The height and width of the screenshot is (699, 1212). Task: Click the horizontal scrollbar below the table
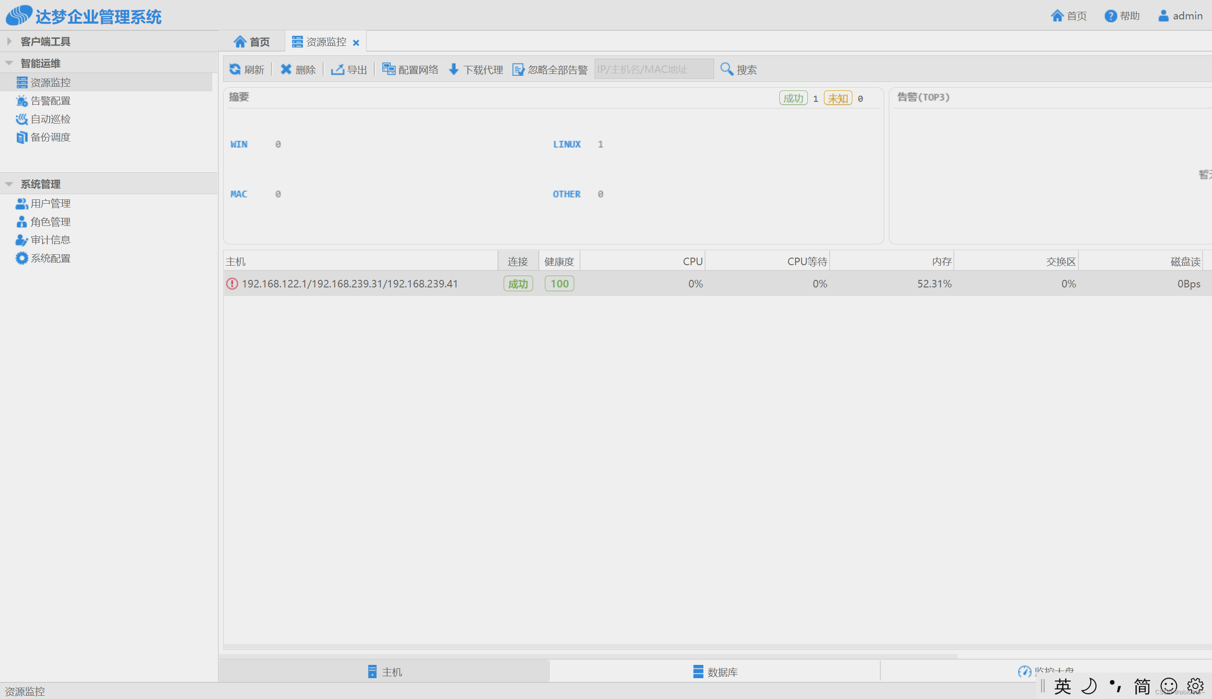coord(588,655)
